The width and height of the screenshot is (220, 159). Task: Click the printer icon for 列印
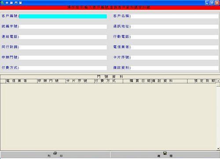click(x=55, y=153)
